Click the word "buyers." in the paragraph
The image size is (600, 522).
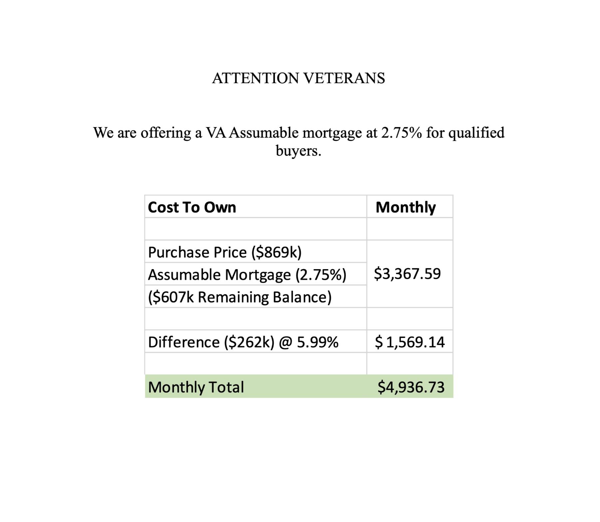(298, 151)
